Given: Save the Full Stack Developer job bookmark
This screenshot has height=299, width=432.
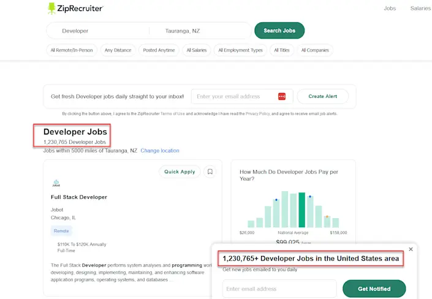Looking at the screenshot, I should point(210,172).
